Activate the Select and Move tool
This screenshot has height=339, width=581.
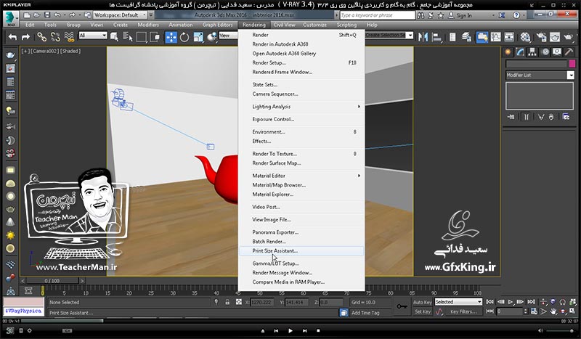tap(171, 37)
